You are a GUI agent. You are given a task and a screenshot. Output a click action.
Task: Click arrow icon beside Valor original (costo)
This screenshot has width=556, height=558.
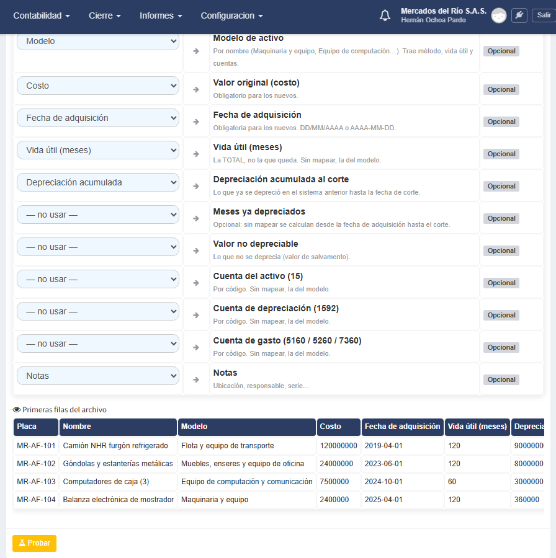196,89
